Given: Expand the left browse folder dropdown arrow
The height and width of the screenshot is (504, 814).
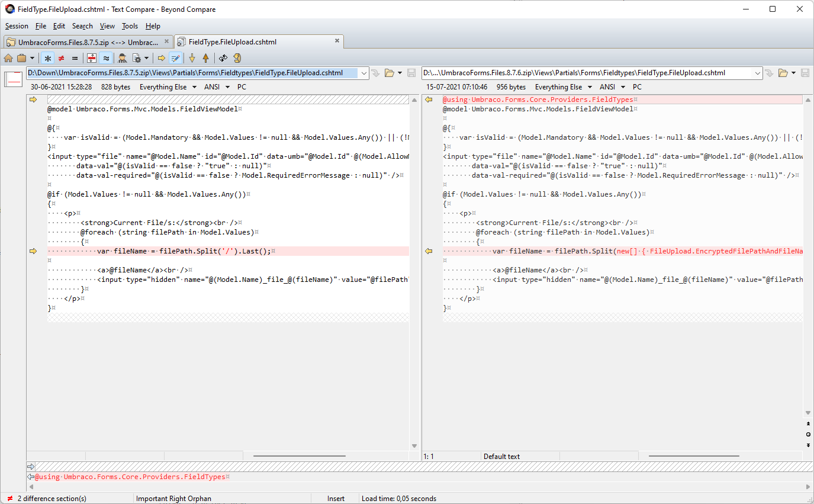Looking at the screenshot, I should point(400,73).
